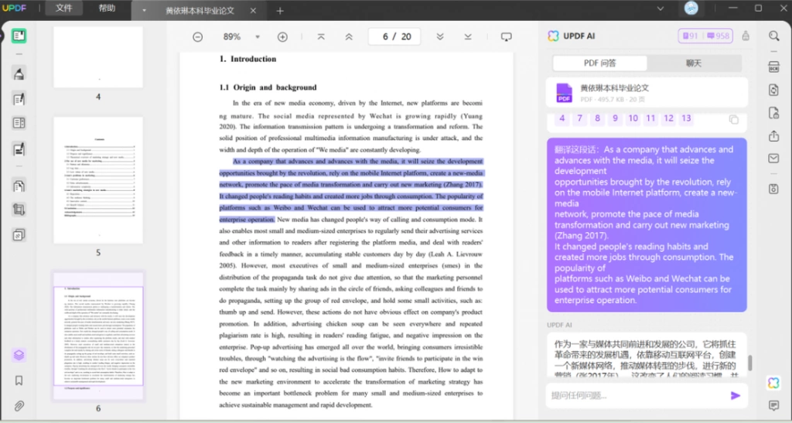Expand the title bar chevron menu
Image resolution: width=792 pixels, height=423 pixels.
coord(661,9)
